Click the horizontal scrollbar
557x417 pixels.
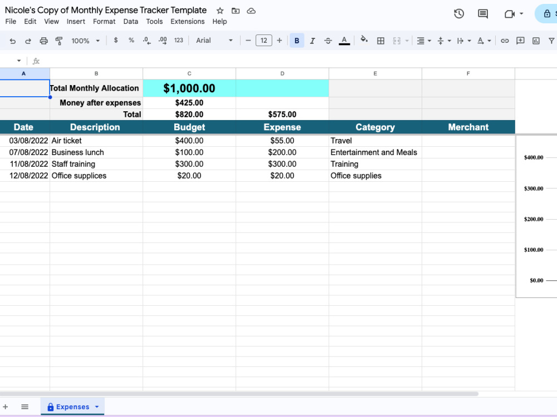[239, 394]
